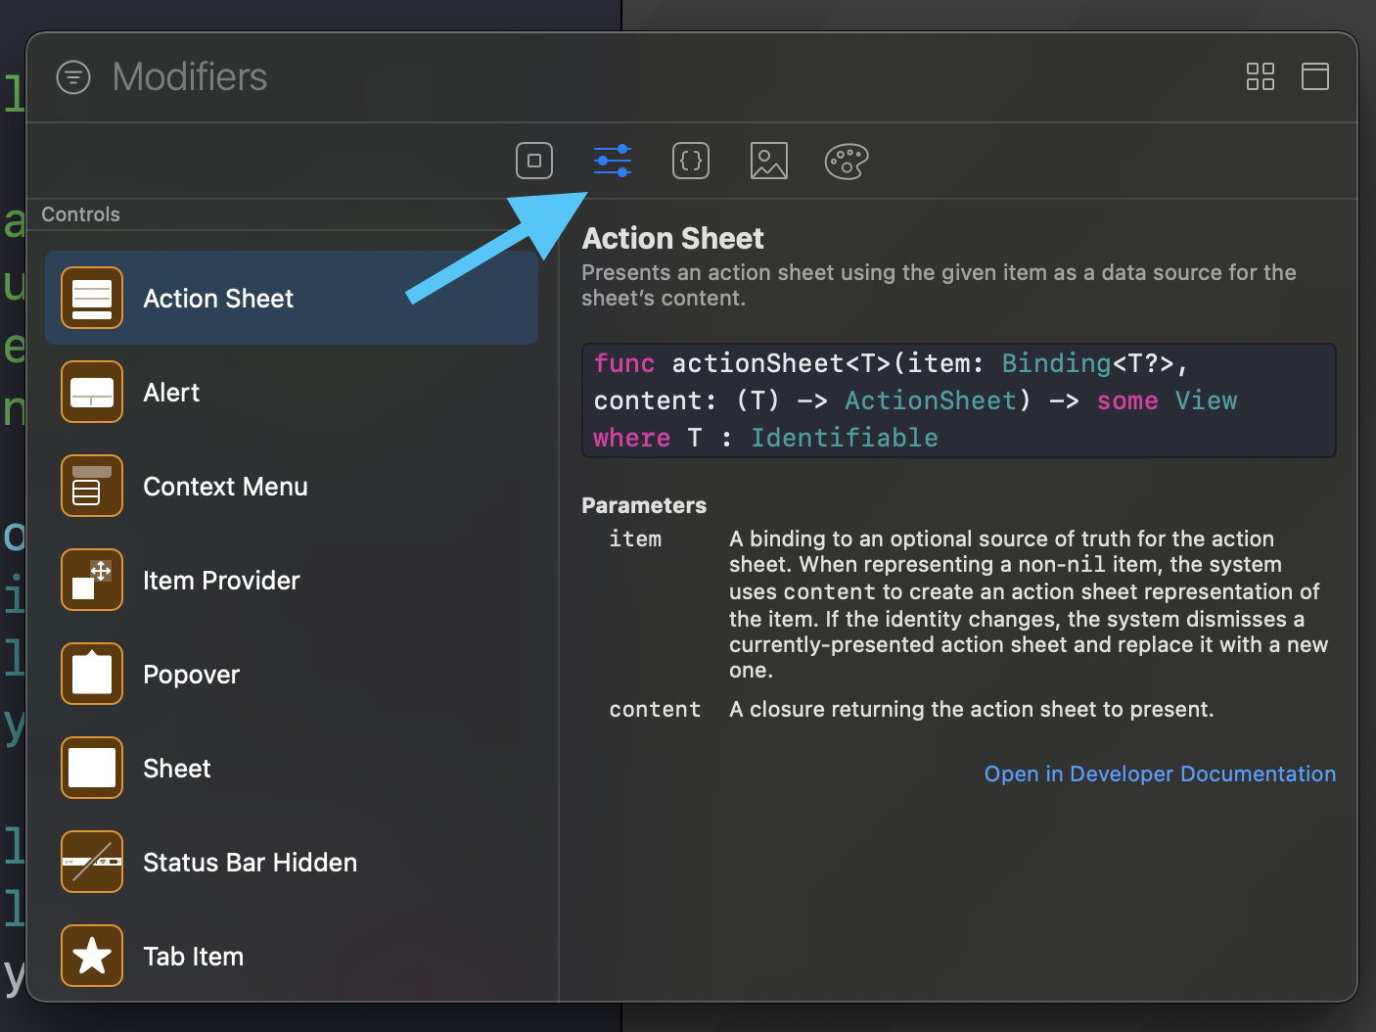Open the Modifiers library tab

click(613, 161)
